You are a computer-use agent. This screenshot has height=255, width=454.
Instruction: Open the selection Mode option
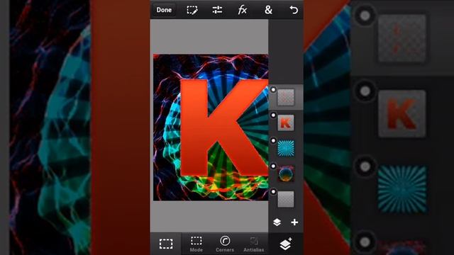(196, 244)
